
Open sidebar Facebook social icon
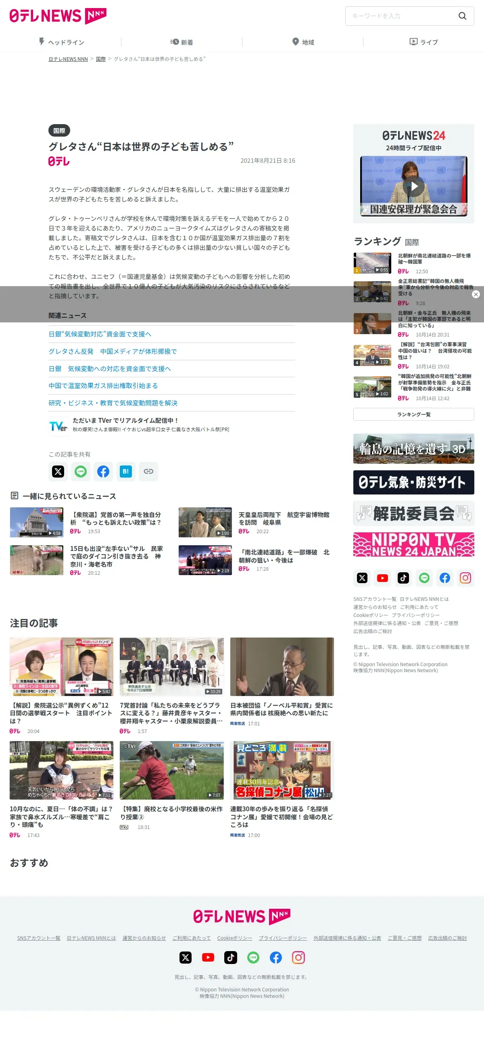tap(444, 578)
